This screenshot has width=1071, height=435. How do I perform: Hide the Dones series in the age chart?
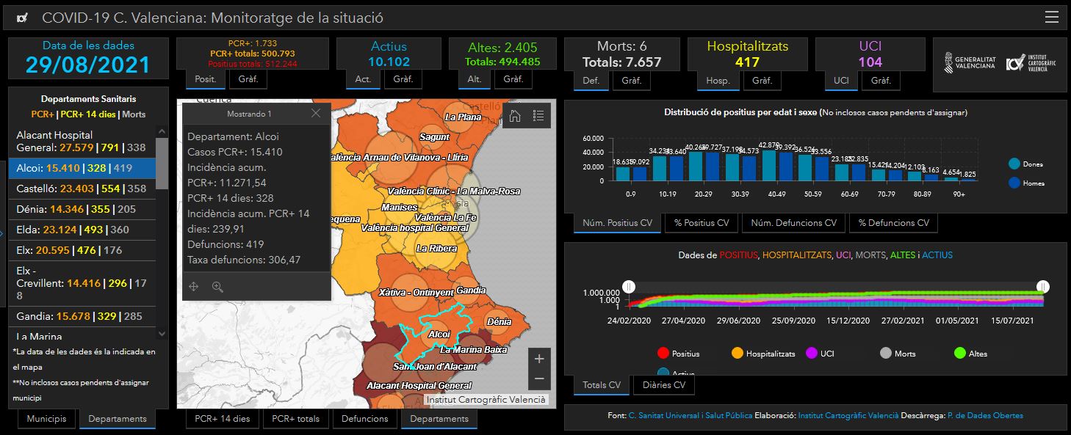1014,164
